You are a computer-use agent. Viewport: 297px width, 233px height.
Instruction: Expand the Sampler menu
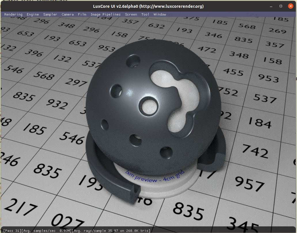tap(50, 14)
